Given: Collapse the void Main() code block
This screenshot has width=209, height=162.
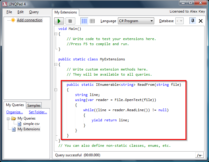Looking at the screenshot, I should [x=56, y=34].
